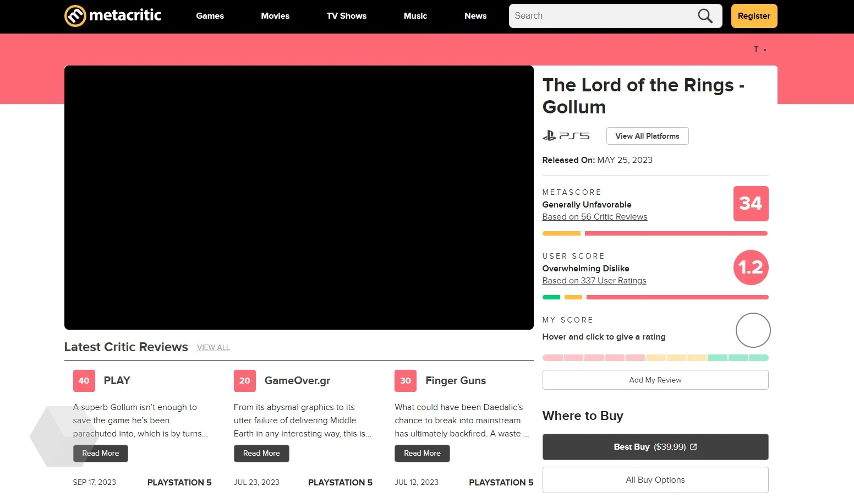Image resolution: width=854 pixels, height=497 pixels.
Task: Click Add My Review button
Action: (x=655, y=380)
